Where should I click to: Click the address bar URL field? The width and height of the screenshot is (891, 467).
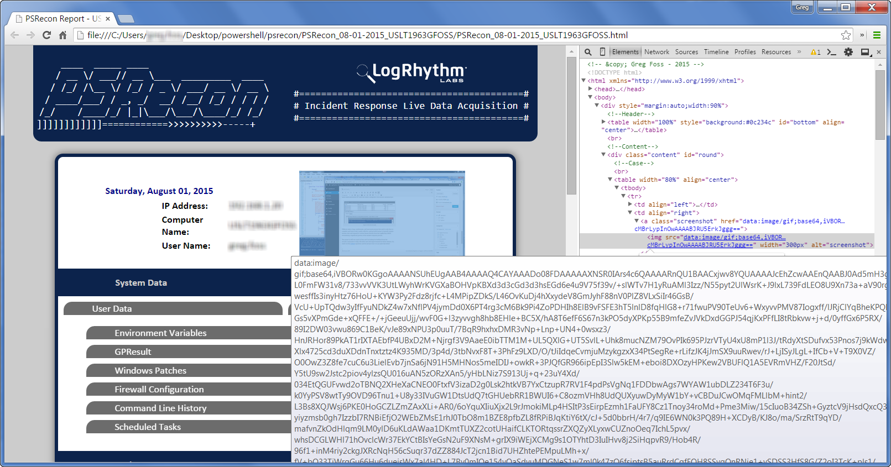(387, 35)
